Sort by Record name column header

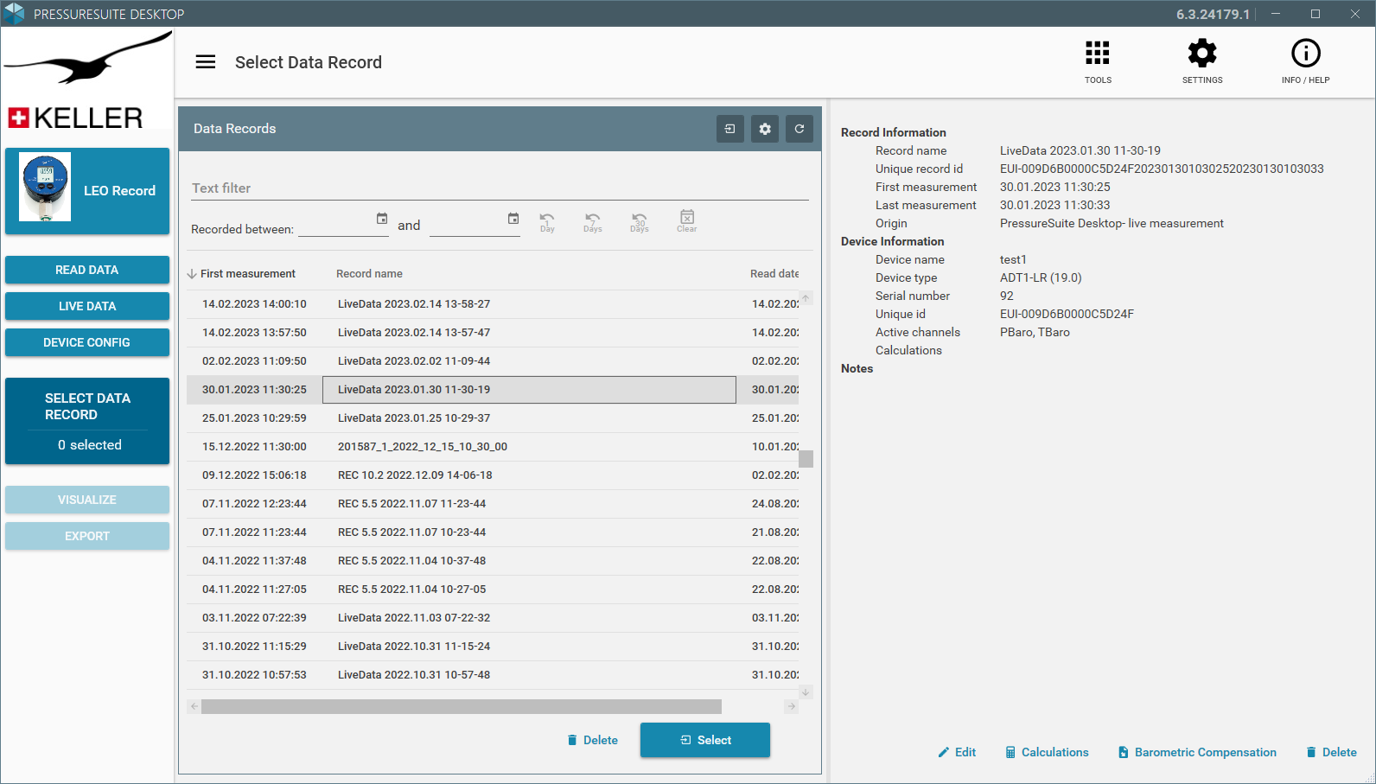tap(369, 274)
